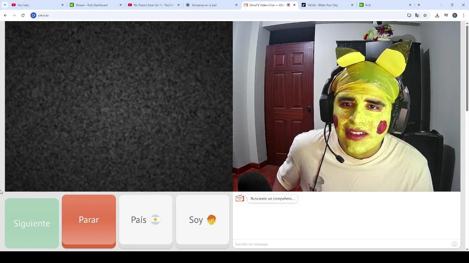Click the page vertical scrollbar

click(x=467, y=68)
